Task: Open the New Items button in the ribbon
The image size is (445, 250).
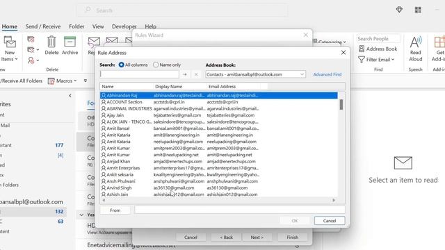Action: [9, 49]
